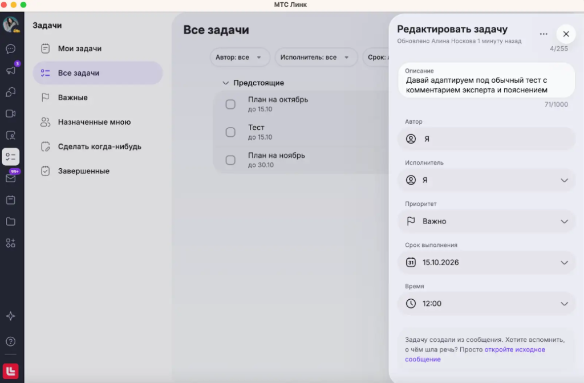
Task: Open 'Завершенные' tasks list
Action: (x=98, y=171)
